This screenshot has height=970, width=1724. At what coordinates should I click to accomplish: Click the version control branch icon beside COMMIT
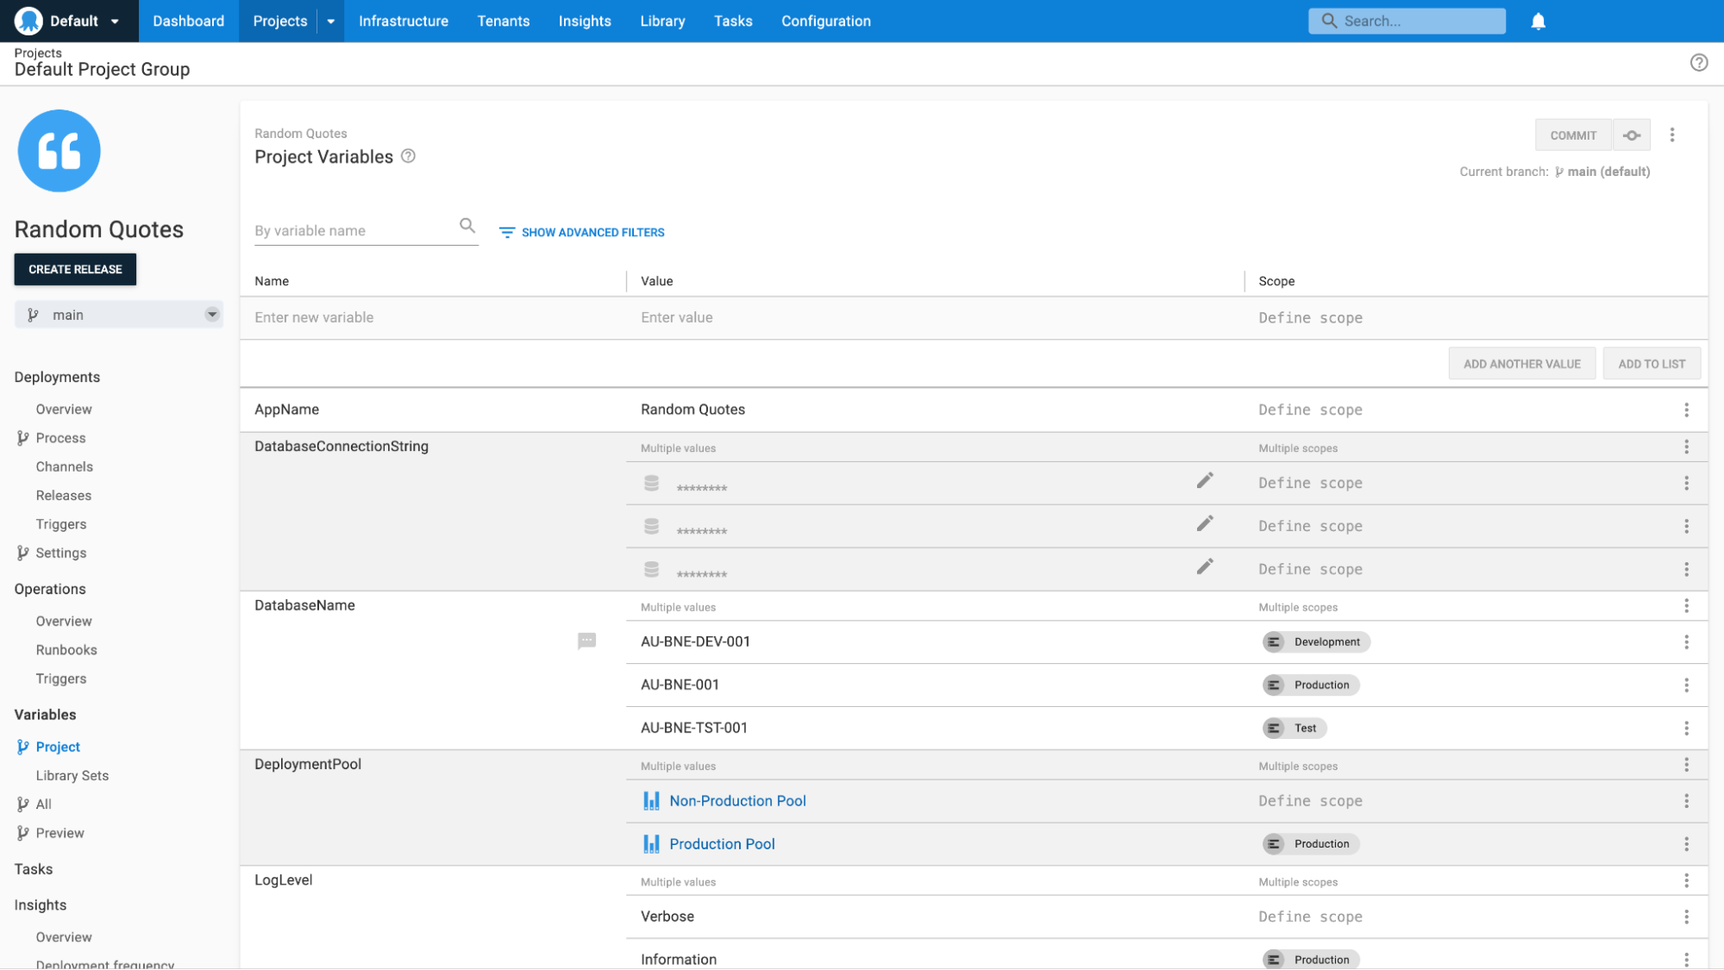[1632, 135]
